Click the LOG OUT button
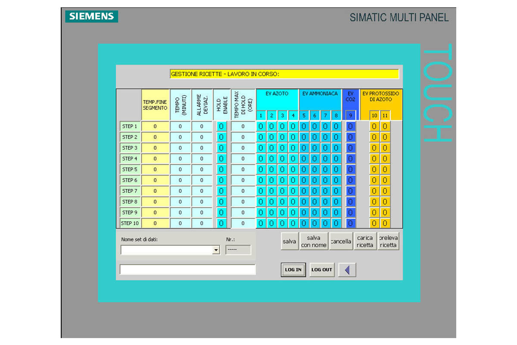Image resolution: width=517 pixels, height=345 pixels. tap(322, 270)
